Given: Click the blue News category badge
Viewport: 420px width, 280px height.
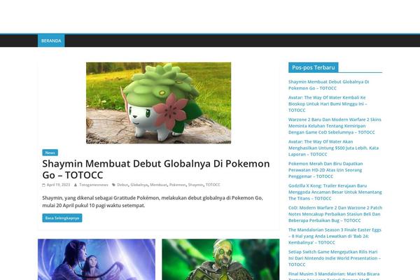Looking at the screenshot, I should click(x=50, y=152).
